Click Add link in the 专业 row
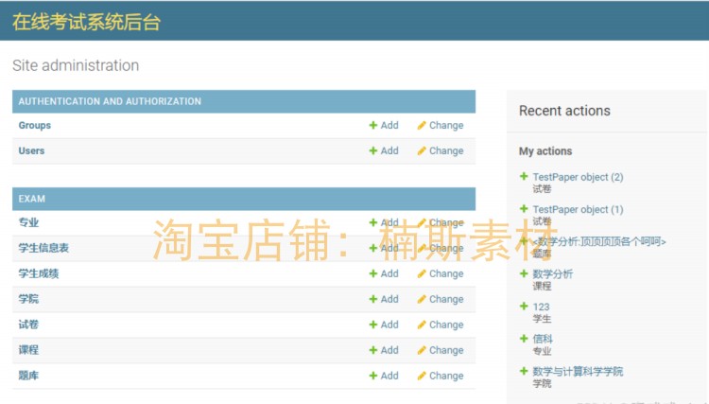This screenshot has width=709, height=404. point(384,222)
